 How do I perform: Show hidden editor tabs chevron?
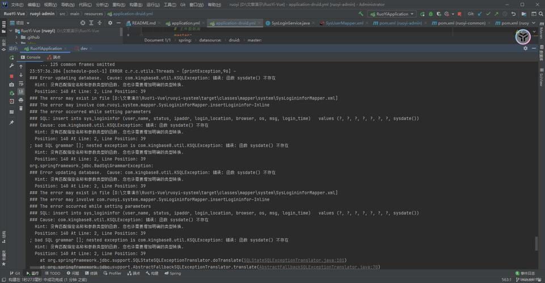click(534, 23)
